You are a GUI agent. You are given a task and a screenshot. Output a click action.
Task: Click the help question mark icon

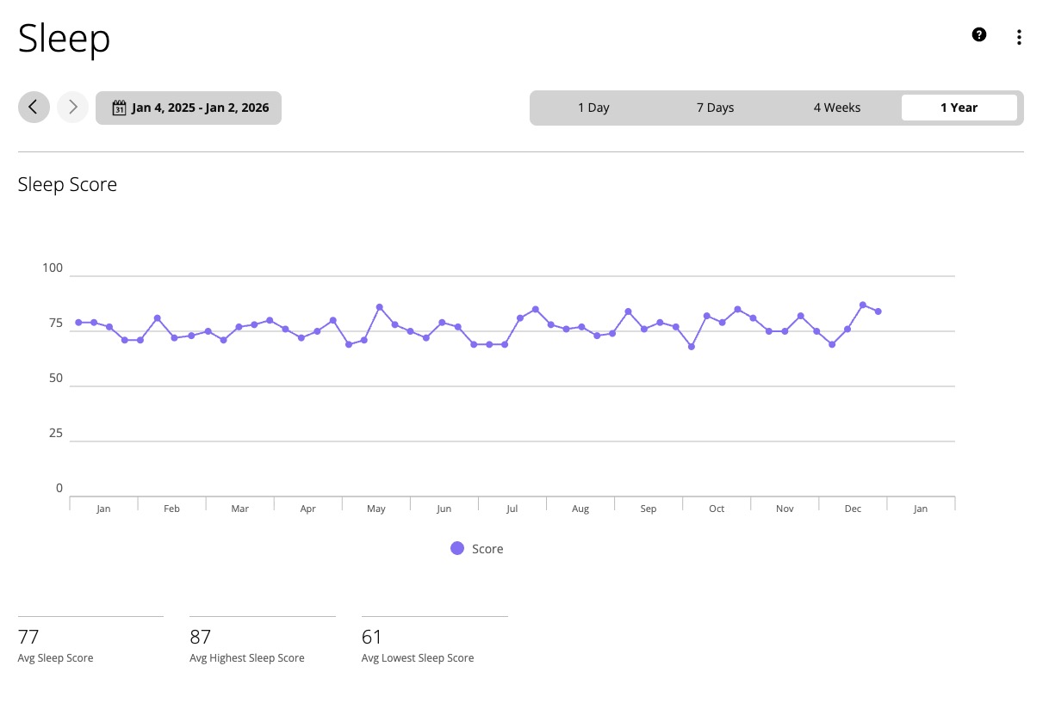pos(978,35)
